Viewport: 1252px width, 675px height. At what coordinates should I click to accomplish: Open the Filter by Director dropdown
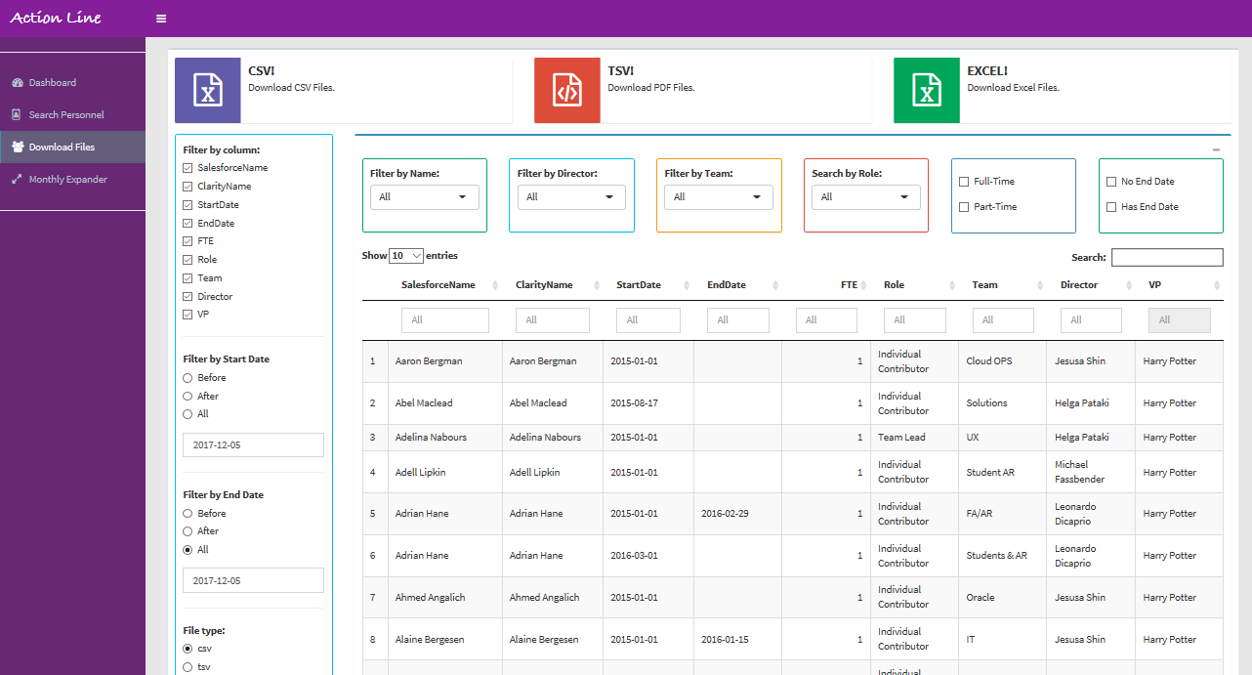pos(571,197)
